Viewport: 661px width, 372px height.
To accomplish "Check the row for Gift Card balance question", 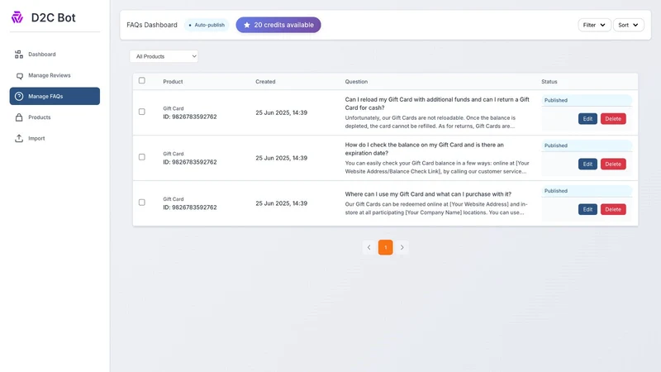I will 142,157.
